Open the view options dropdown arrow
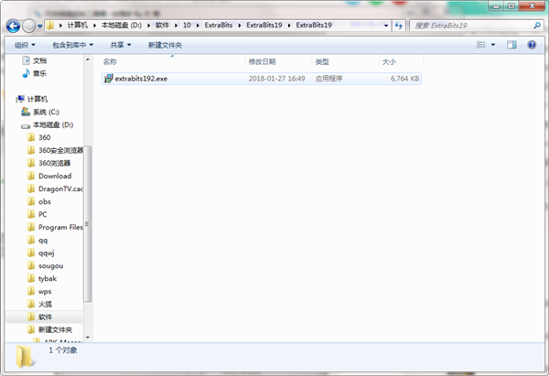The image size is (549, 376). [493, 45]
